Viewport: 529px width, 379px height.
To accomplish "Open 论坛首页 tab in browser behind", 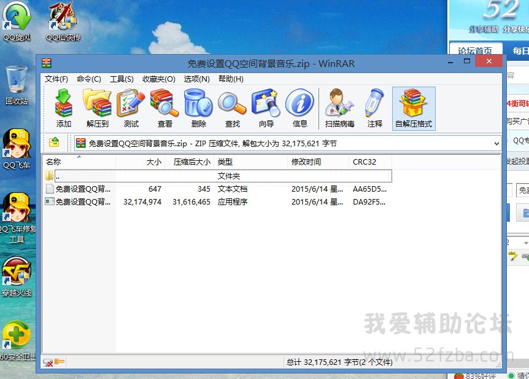I will tap(475, 50).
